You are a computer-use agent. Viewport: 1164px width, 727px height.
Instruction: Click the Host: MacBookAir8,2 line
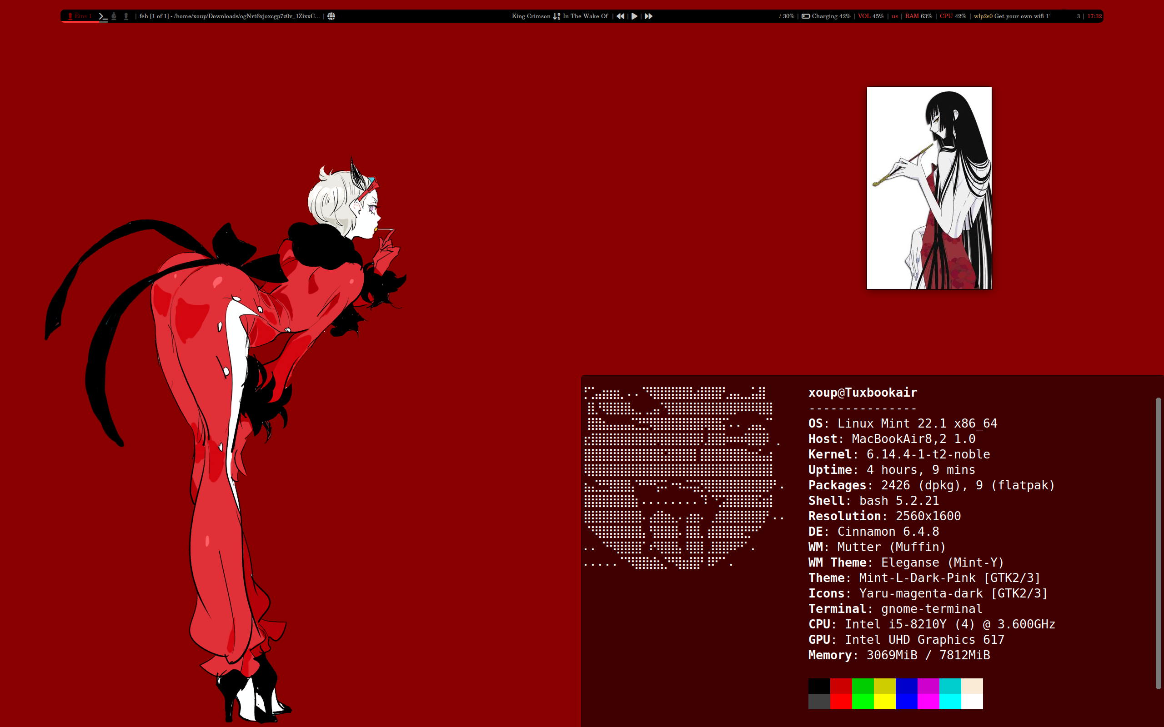click(892, 438)
